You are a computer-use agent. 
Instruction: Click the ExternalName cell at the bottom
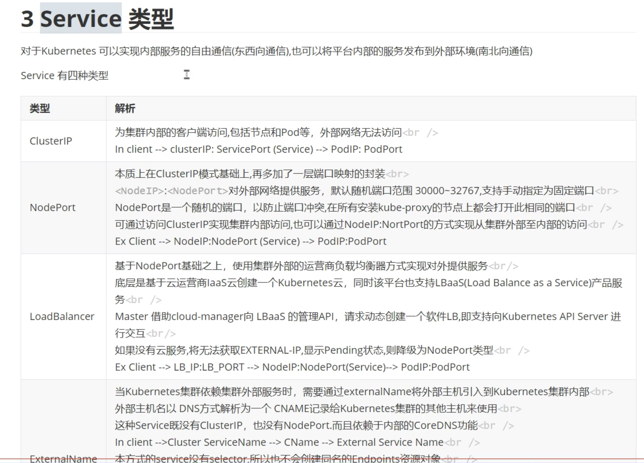click(63, 458)
